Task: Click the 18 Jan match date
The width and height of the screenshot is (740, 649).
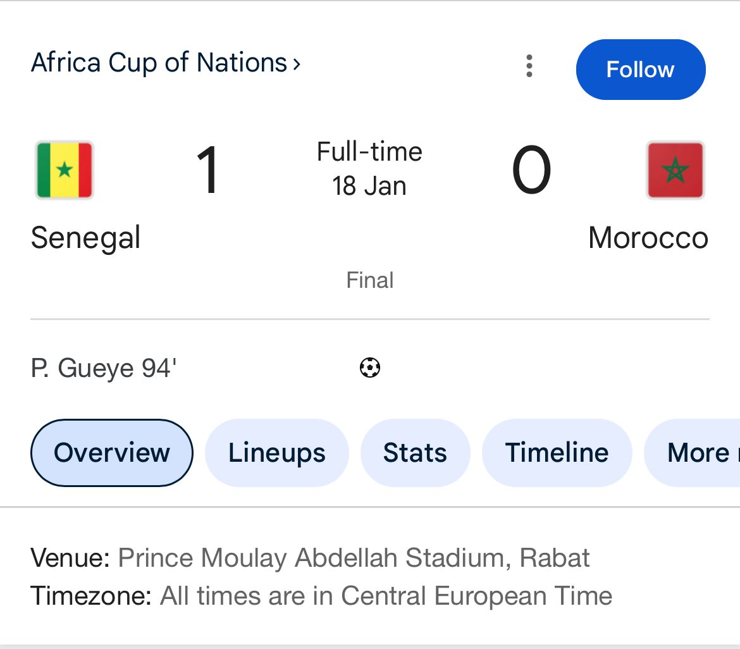Action: (369, 187)
